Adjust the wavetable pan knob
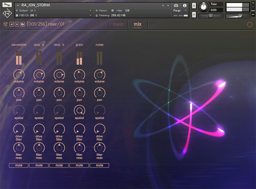 tap(19, 93)
